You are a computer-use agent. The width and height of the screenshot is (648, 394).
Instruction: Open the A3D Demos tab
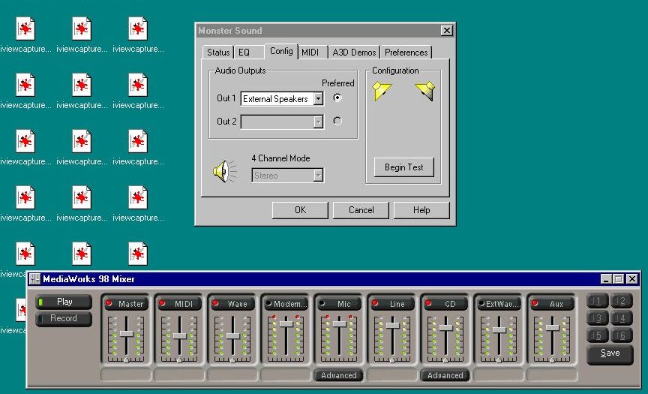[354, 53]
